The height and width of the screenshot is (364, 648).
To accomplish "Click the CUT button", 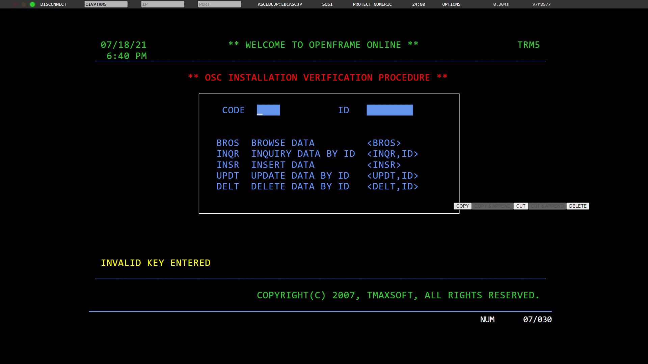I will click(x=520, y=206).
